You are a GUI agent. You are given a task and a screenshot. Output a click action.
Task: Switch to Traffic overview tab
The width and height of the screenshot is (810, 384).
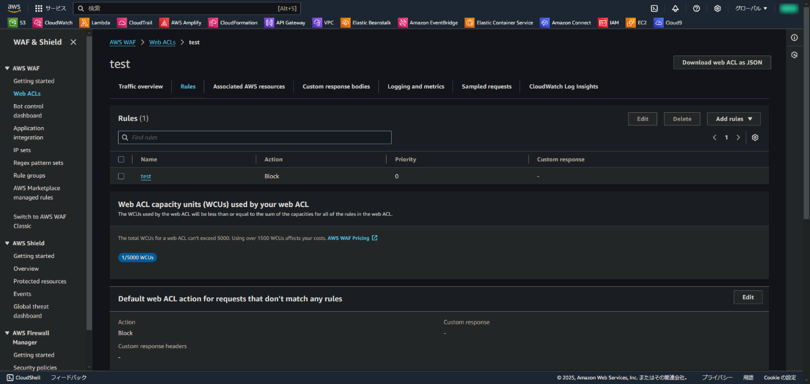tap(141, 86)
